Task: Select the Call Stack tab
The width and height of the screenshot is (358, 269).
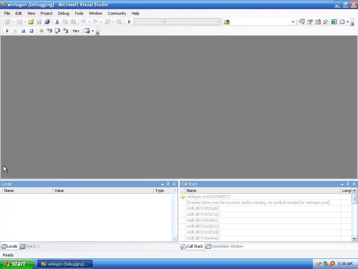Action: click(x=192, y=246)
